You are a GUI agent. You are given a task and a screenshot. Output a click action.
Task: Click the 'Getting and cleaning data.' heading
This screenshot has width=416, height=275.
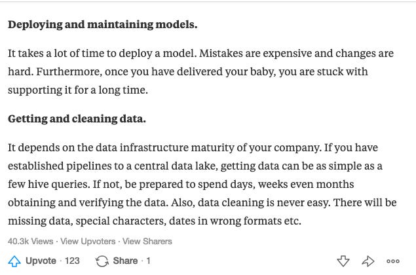pyautogui.click(x=77, y=119)
